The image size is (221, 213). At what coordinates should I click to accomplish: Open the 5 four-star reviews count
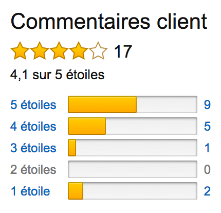coord(207,126)
